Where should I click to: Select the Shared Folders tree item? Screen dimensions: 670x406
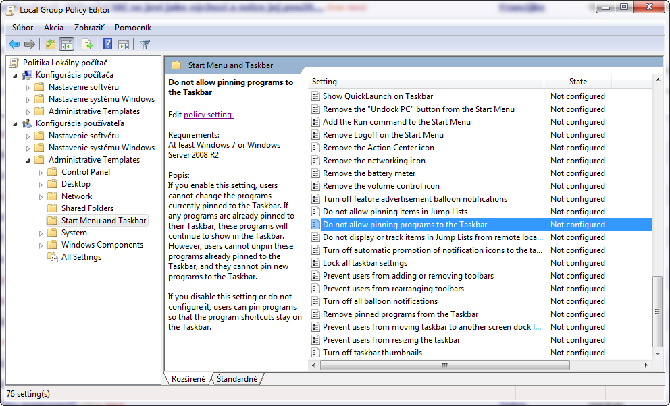[87, 208]
